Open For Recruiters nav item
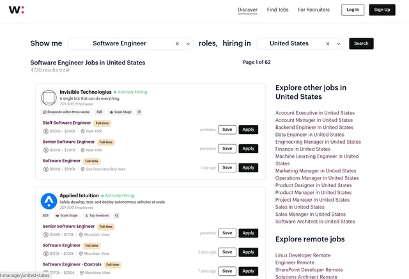The width and height of the screenshot is (409, 279). [x=314, y=10]
